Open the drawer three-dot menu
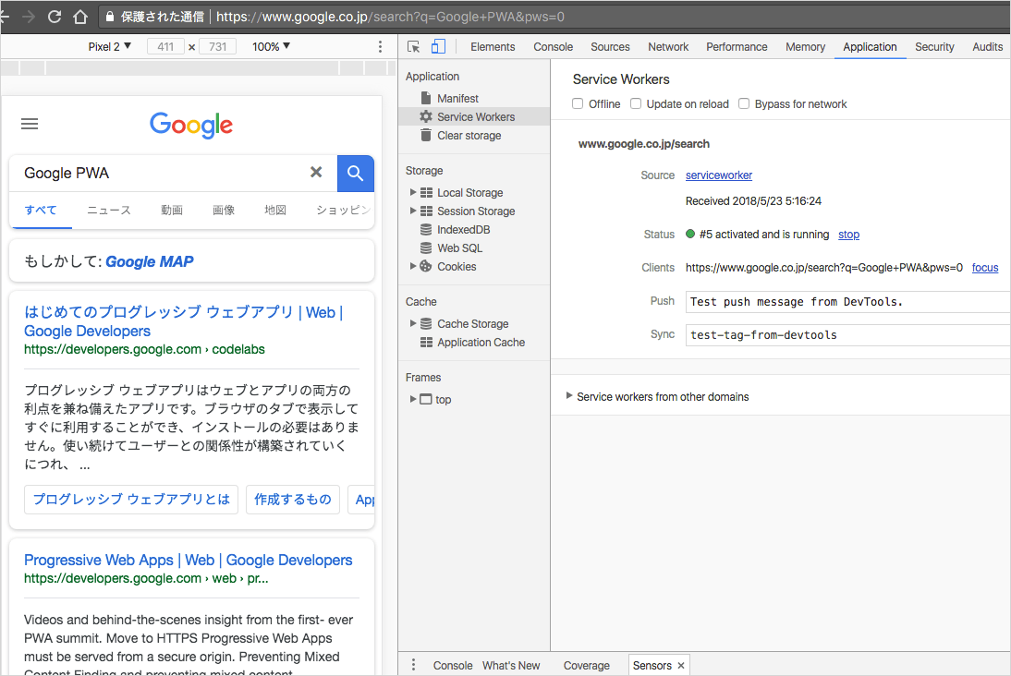The width and height of the screenshot is (1011, 676). 413,665
